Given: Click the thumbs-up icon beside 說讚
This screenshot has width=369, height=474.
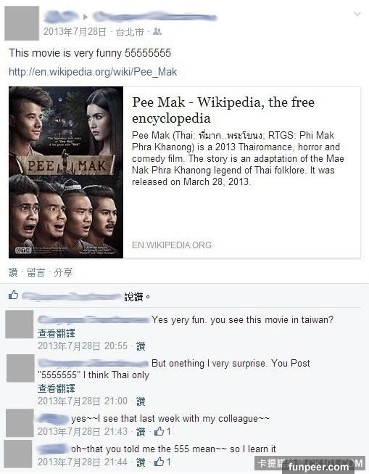Looking at the screenshot, I should tap(13, 295).
